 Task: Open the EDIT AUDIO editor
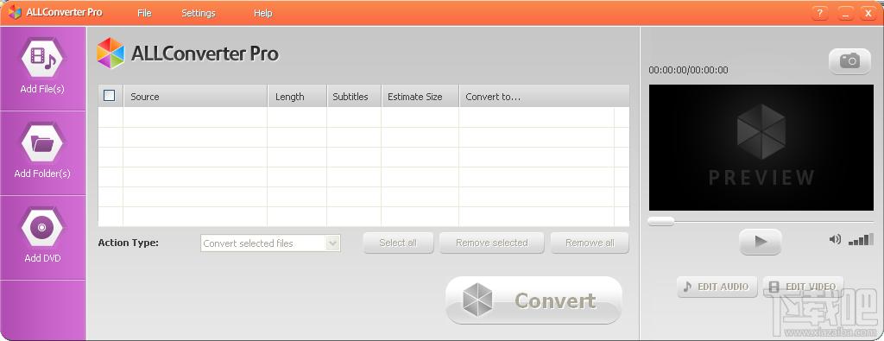click(718, 287)
